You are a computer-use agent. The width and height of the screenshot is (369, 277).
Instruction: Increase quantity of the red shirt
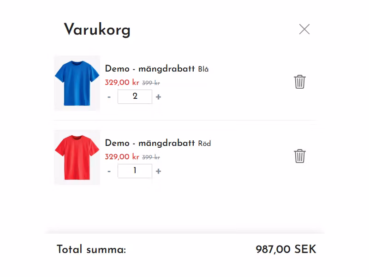pyautogui.click(x=157, y=171)
